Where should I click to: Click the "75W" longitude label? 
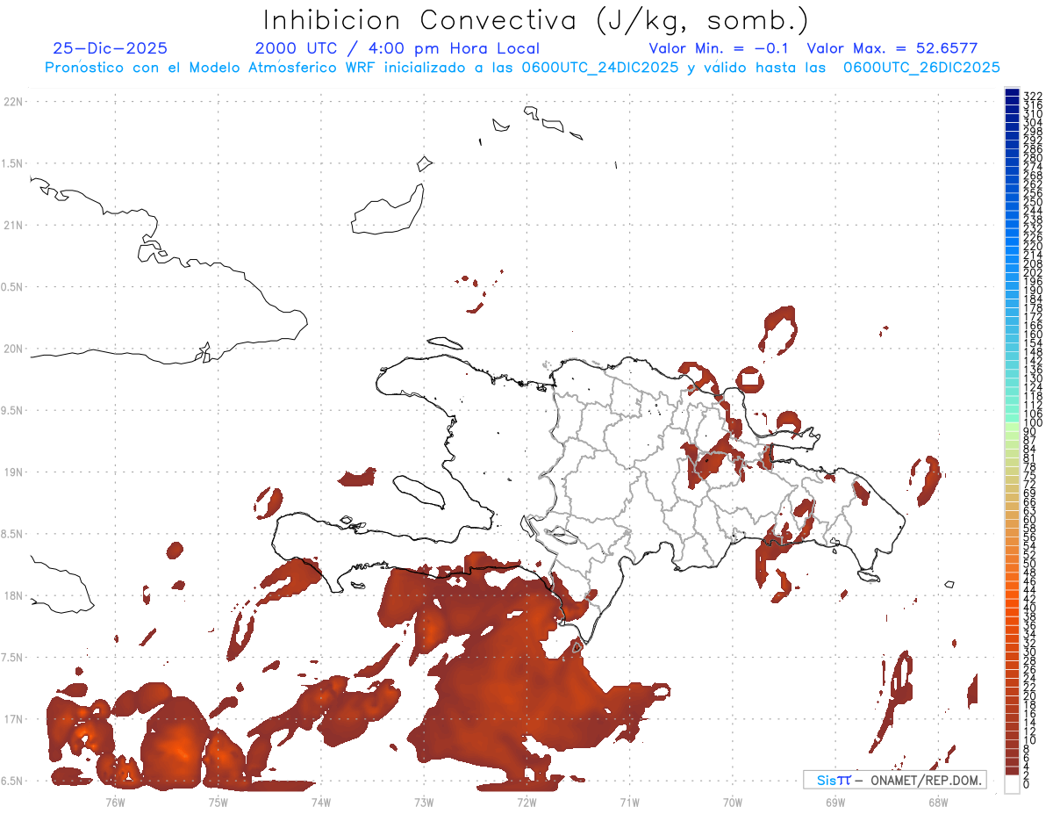point(218,802)
